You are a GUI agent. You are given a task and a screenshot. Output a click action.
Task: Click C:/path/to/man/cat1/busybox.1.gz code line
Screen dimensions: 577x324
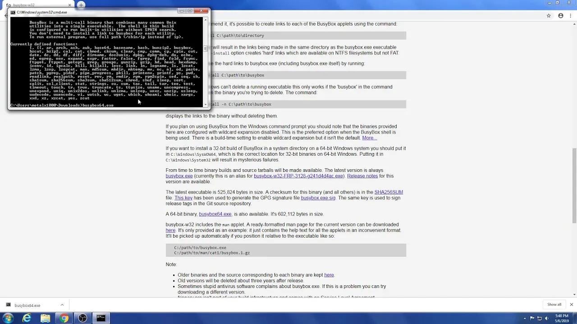tap(212, 253)
